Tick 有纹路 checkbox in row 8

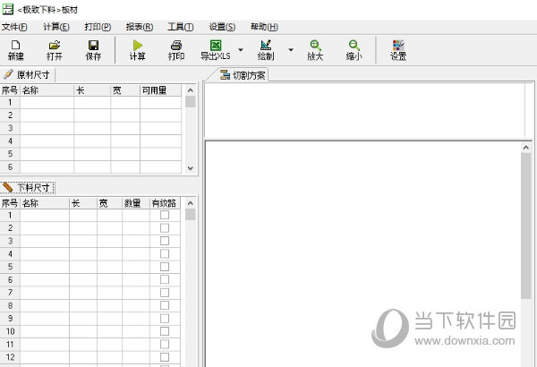(x=165, y=305)
